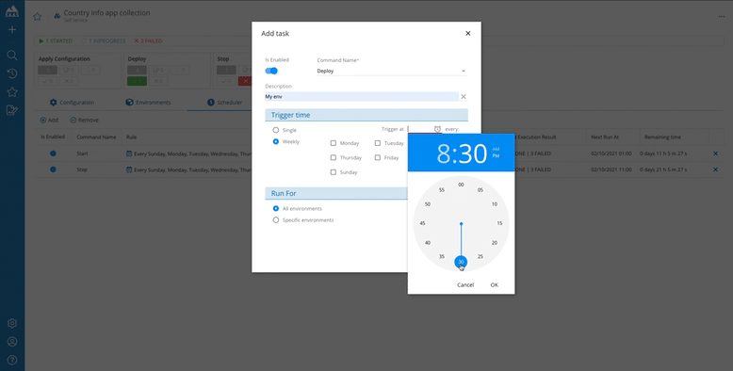The image size is (733, 371).
Task: Click the Add task button in toolbar
Action: [x=49, y=121]
